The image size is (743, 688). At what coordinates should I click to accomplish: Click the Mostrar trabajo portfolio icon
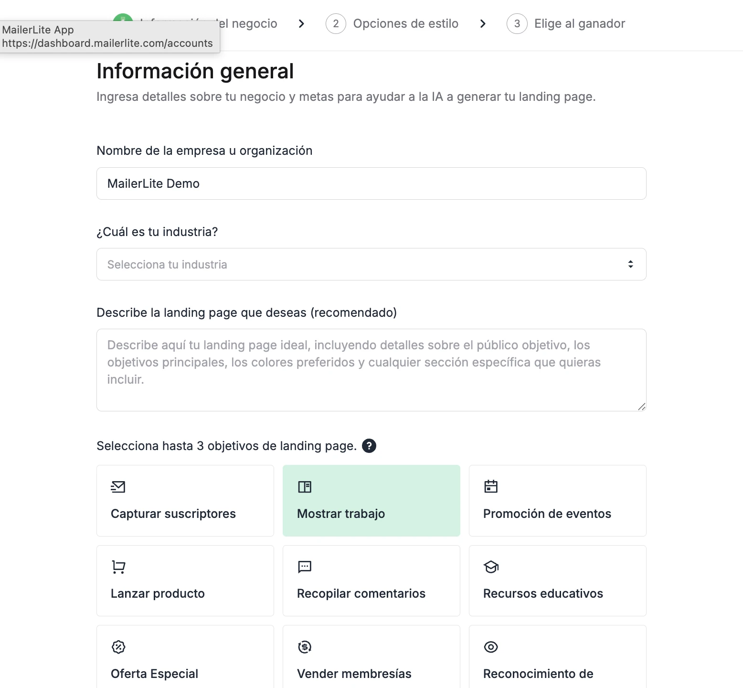click(x=304, y=487)
